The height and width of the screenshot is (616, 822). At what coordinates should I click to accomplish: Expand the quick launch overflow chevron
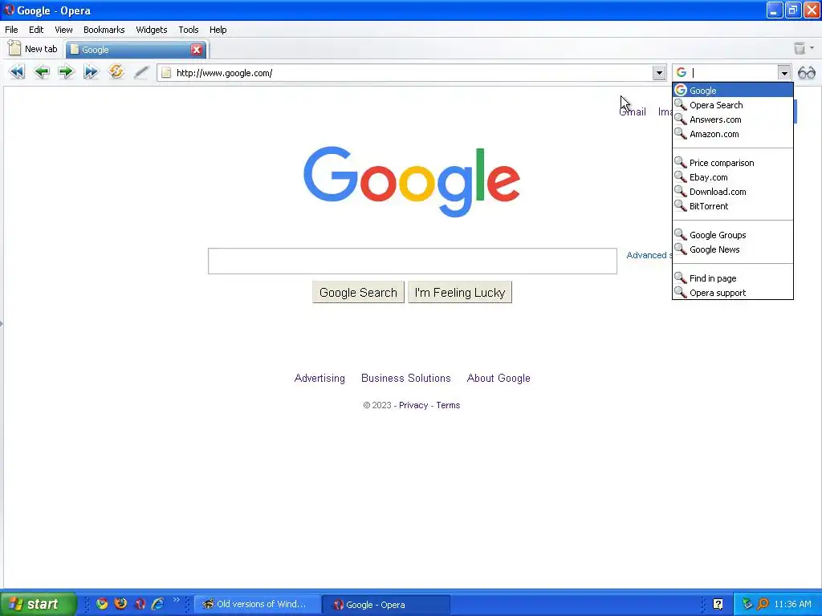[x=176, y=600]
